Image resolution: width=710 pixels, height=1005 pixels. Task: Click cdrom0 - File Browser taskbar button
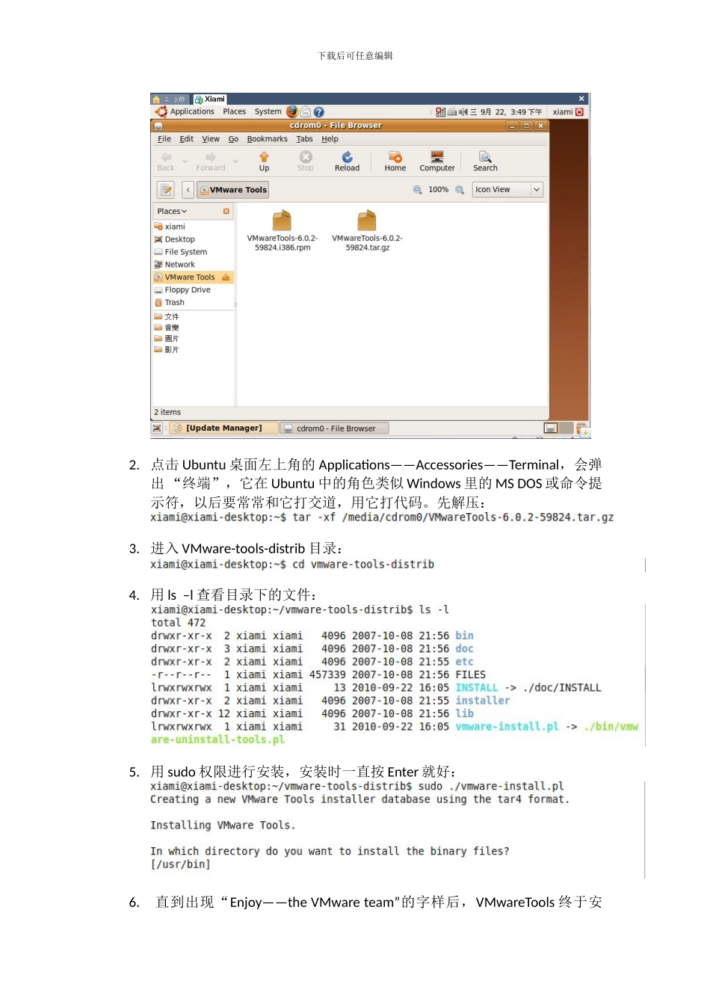coord(335,428)
